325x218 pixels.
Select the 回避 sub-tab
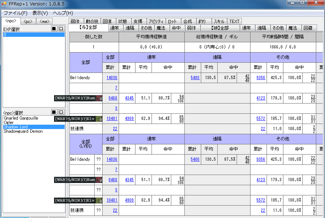pos(308,28)
